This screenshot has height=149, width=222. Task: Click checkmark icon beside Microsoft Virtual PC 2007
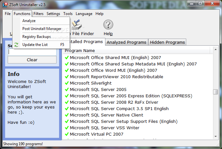67,134
